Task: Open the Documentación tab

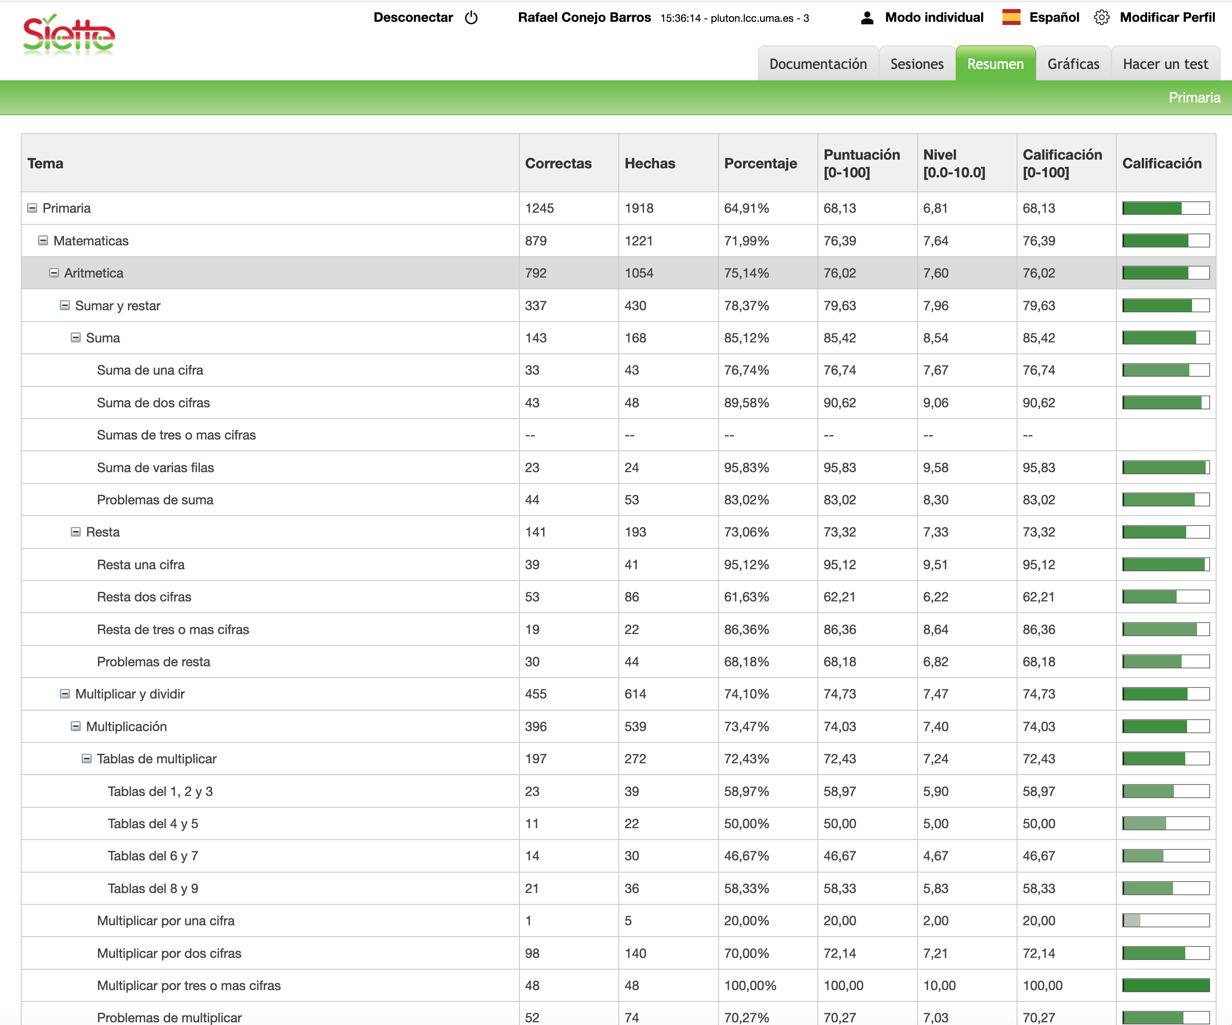Action: (818, 64)
